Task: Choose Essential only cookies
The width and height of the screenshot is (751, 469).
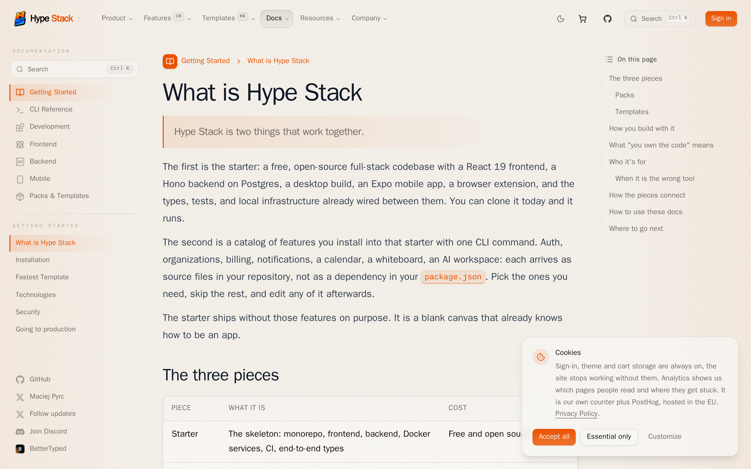Action: click(x=609, y=437)
